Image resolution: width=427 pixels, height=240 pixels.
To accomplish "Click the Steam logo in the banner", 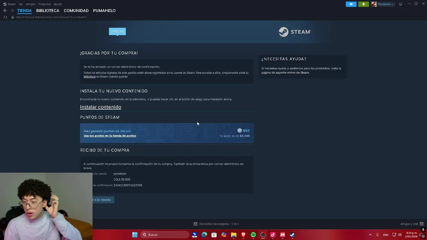I will (295, 32).
